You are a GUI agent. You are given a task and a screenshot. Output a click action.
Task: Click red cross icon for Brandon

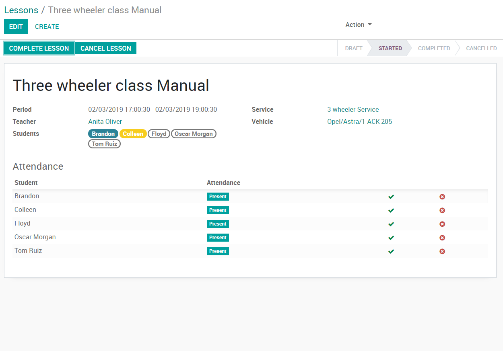pyautogui.click(x=442, y=197)
